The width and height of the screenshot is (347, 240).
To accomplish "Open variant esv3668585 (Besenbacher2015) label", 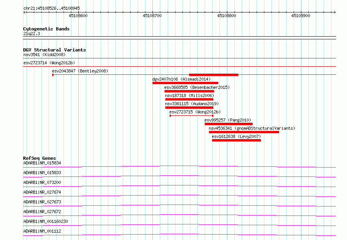I will (x=197, y=87).
